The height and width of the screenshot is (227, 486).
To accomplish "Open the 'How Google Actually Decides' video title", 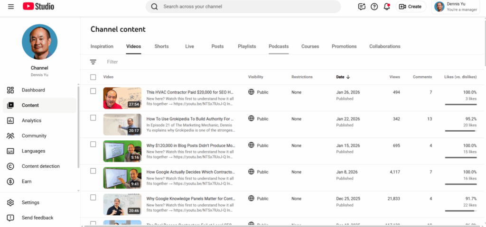I will click(x=190, y=172).
